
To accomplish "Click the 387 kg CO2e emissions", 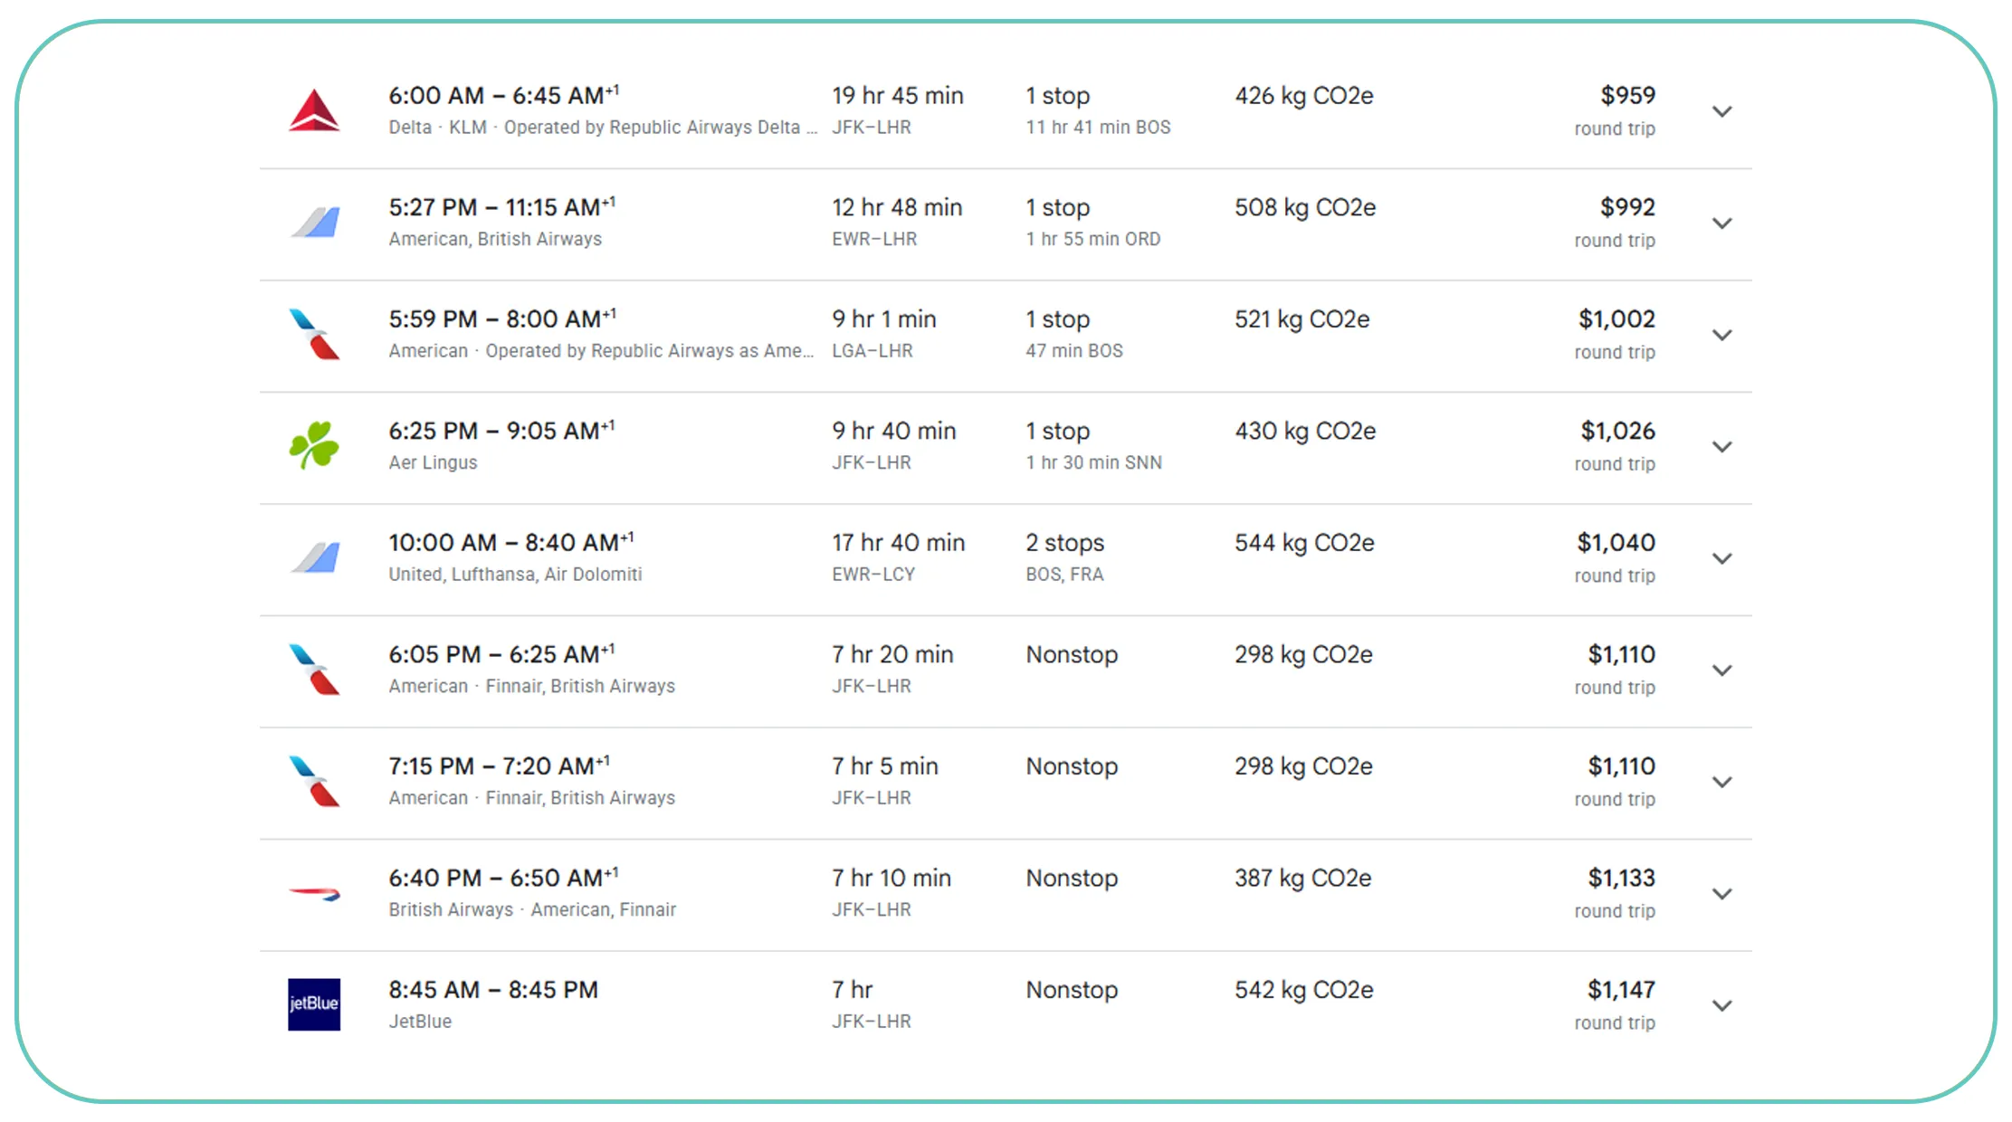I will click(1303, 878).
